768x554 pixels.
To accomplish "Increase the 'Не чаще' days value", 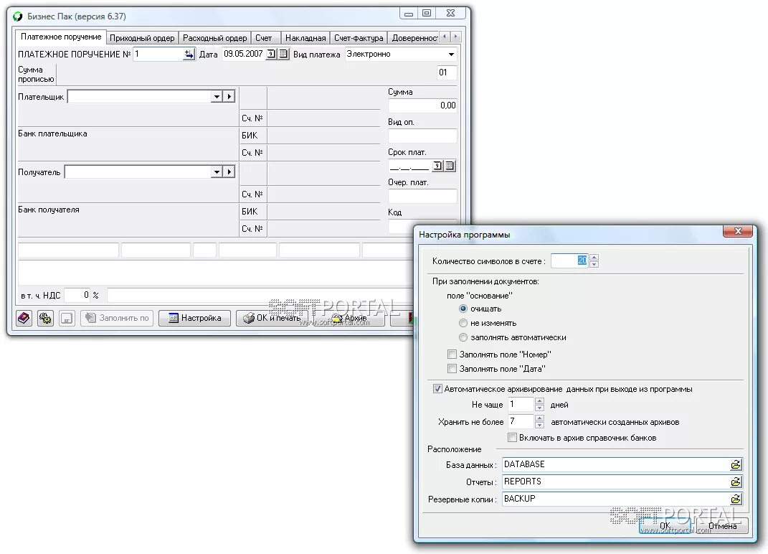I will click(x=539, y=401).
